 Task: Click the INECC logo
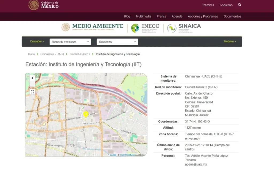tap(145, 28)
